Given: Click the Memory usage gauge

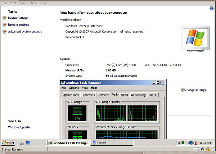Looking at the screenshot, I should pos(77,135).
